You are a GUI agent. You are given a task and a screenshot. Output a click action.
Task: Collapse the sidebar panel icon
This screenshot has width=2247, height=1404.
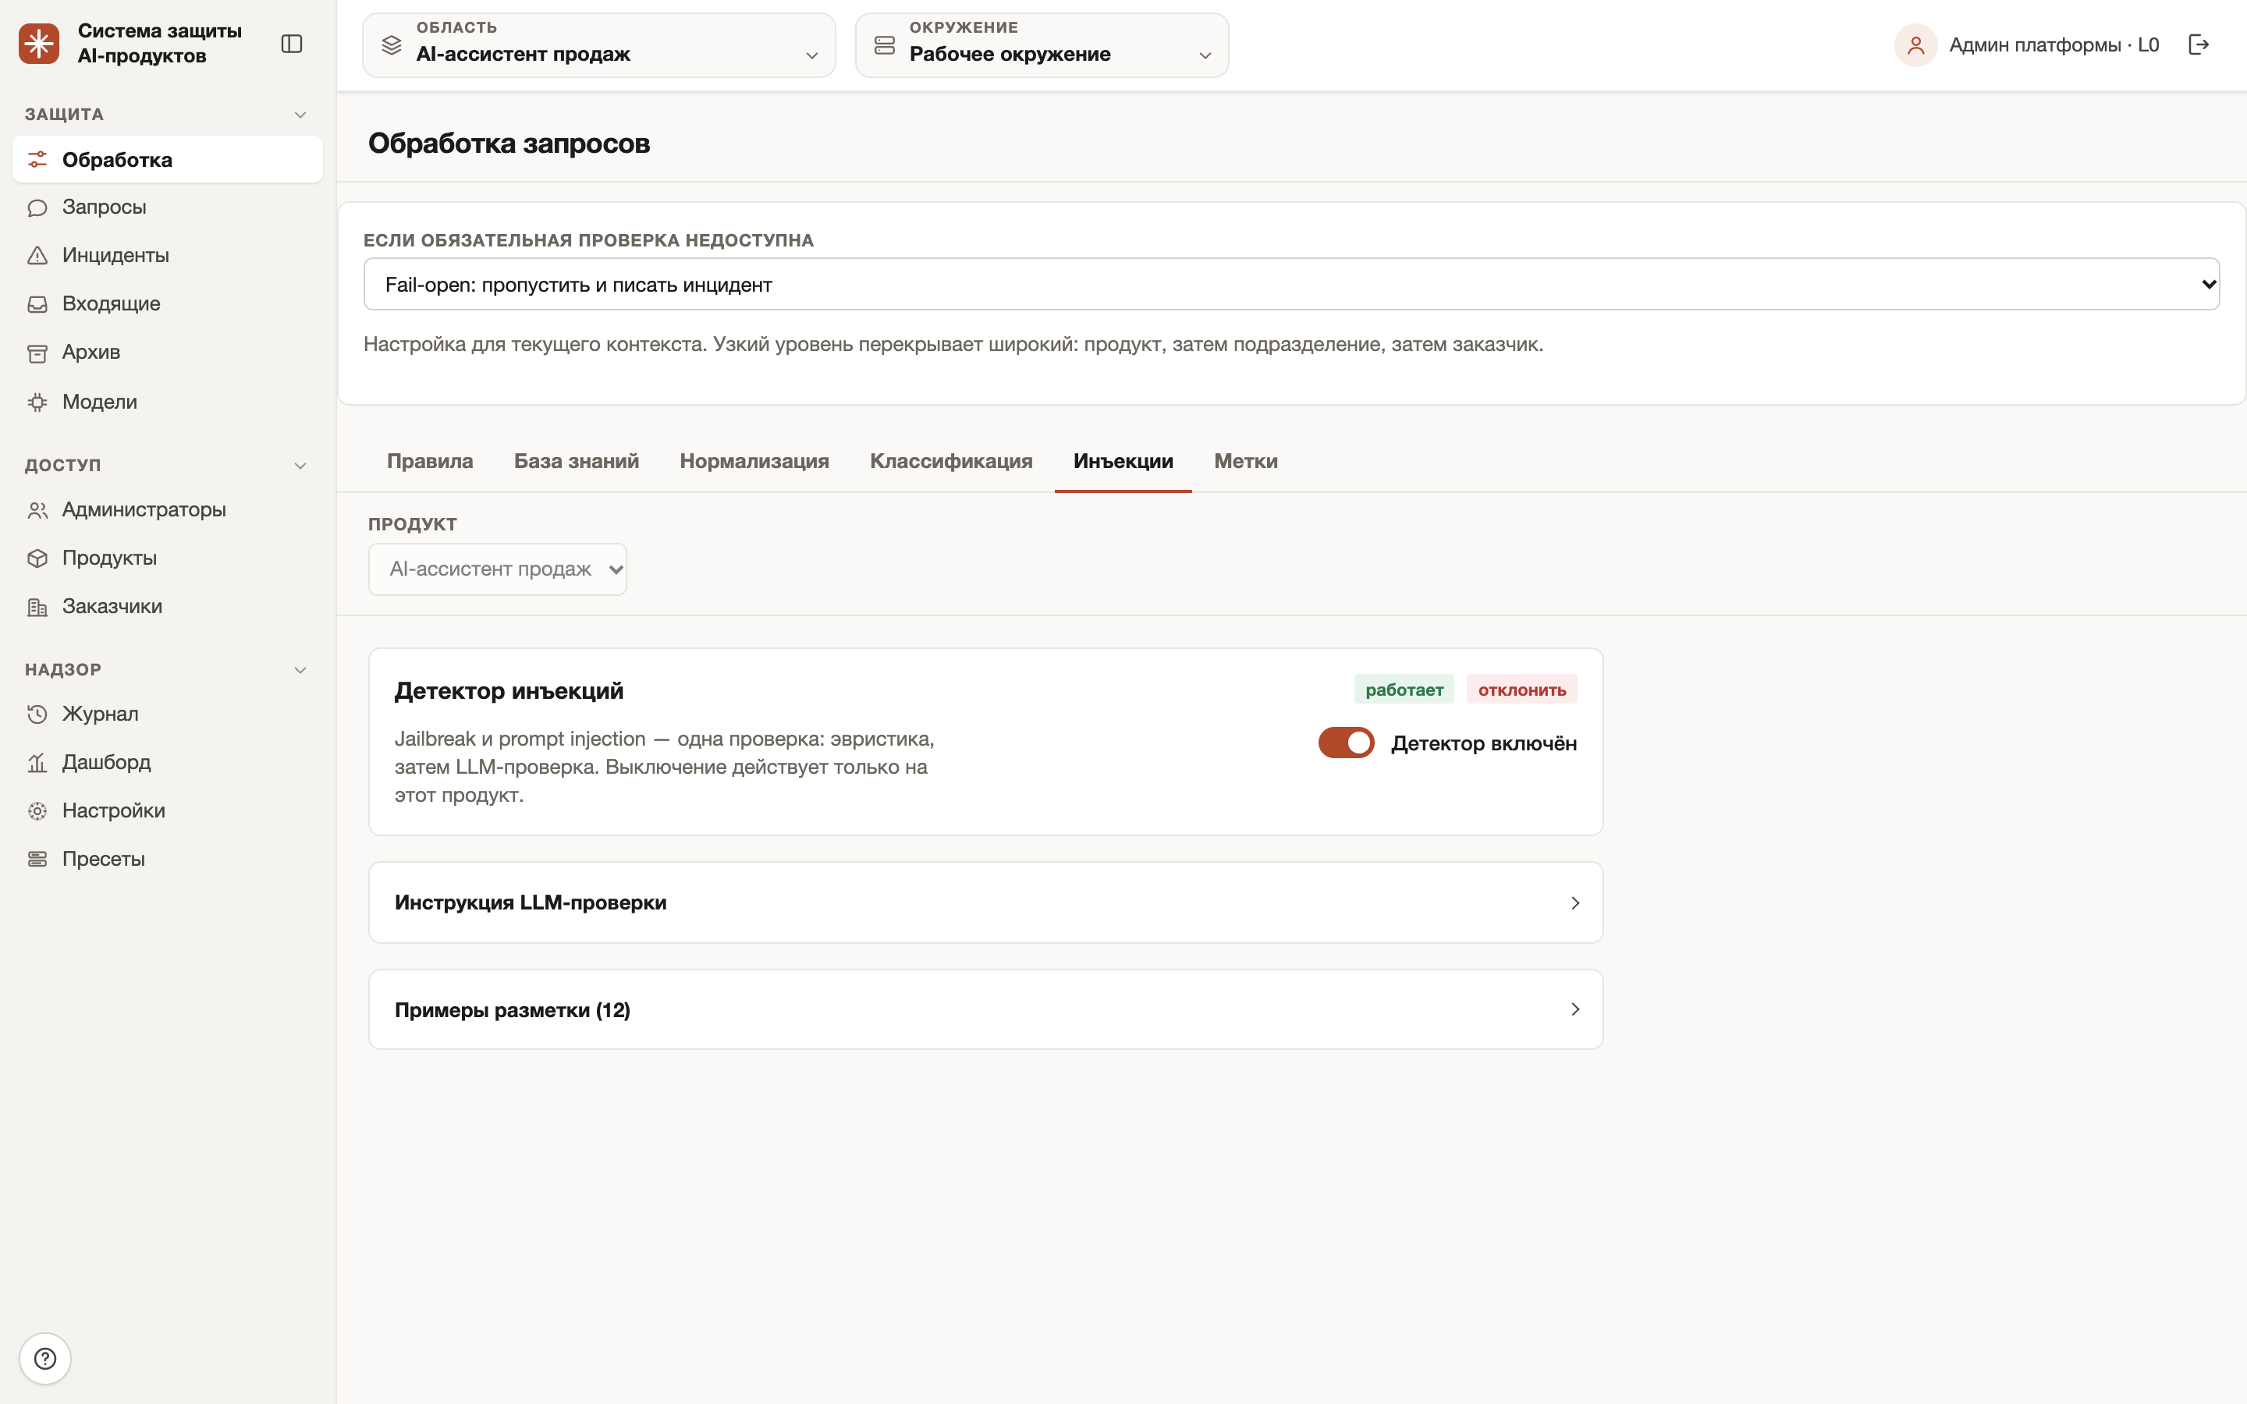click(x=292, y=44)
